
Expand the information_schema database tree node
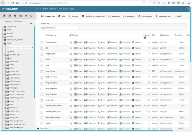[x=3, y=40]
